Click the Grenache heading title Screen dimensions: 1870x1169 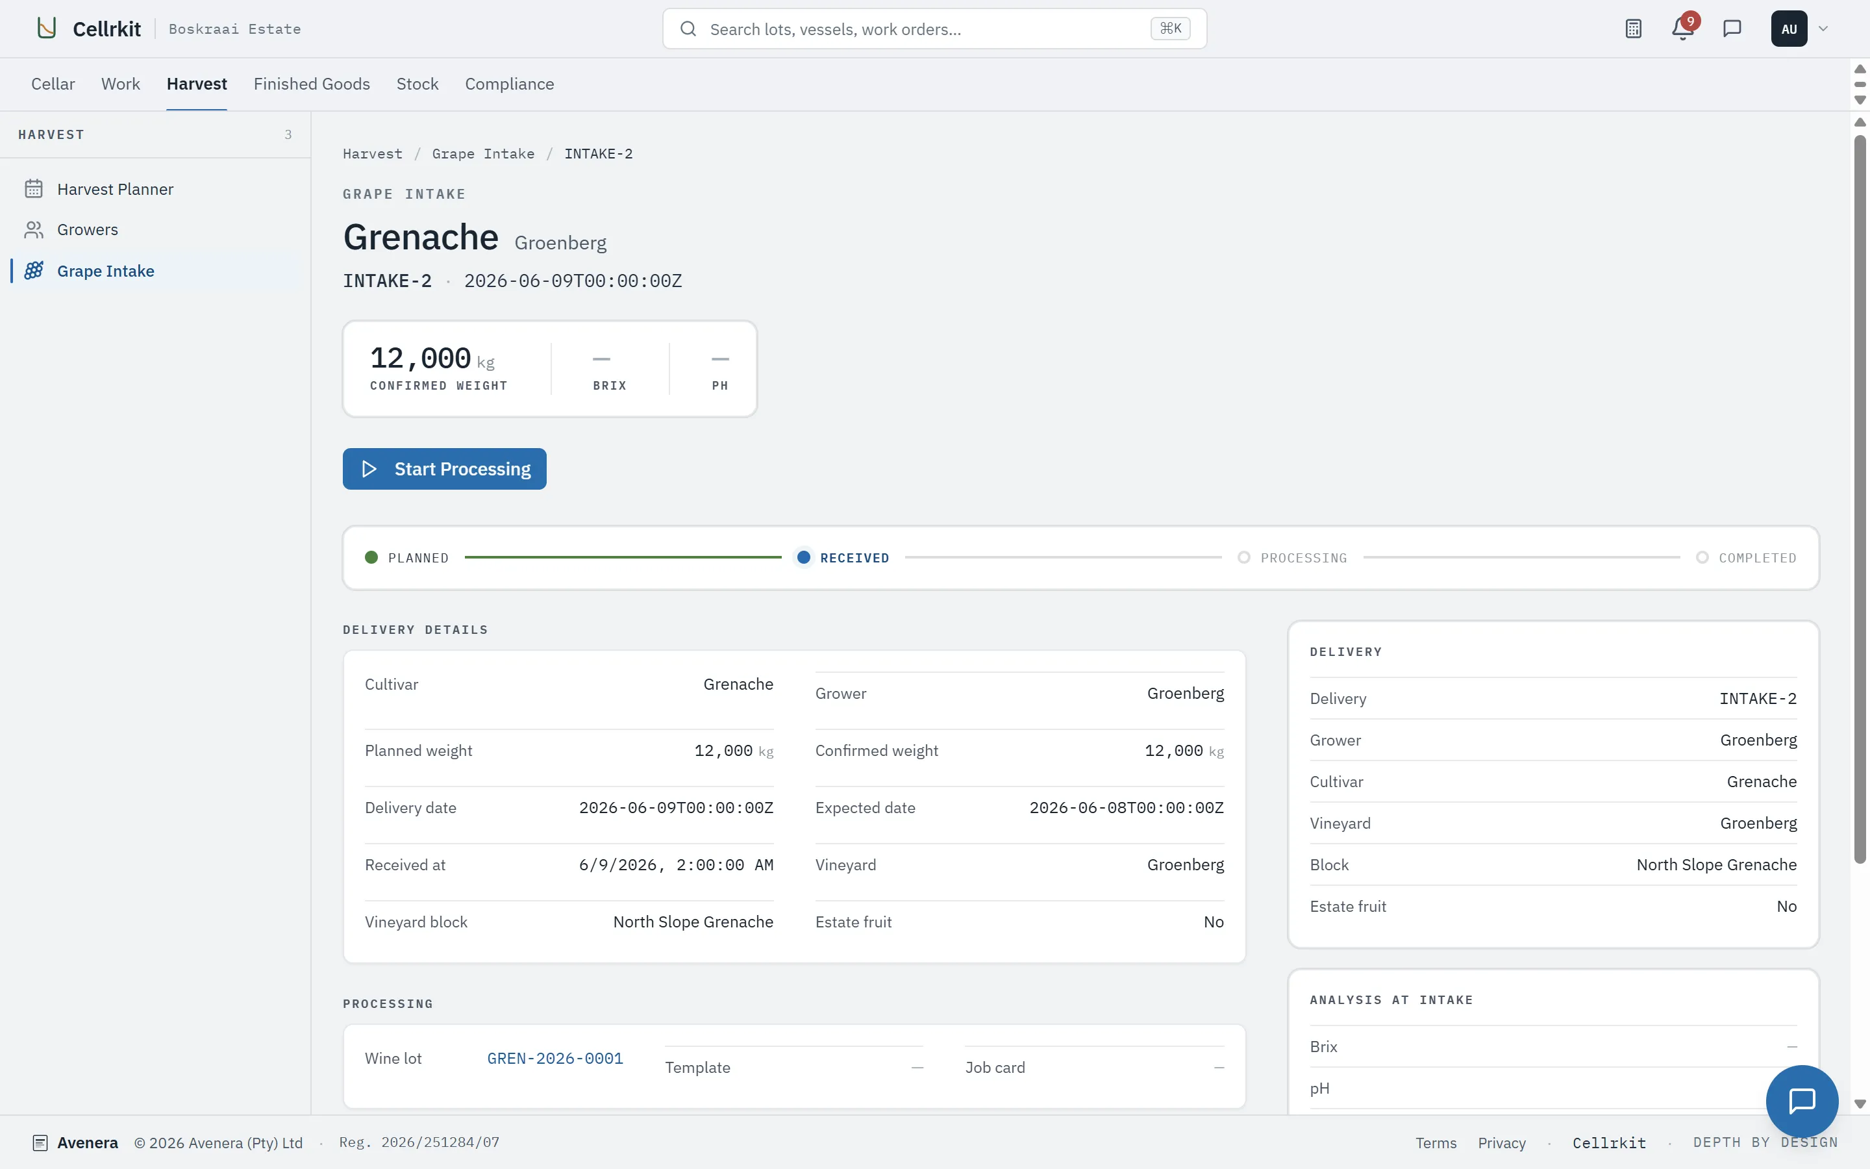tap(420, 236)
